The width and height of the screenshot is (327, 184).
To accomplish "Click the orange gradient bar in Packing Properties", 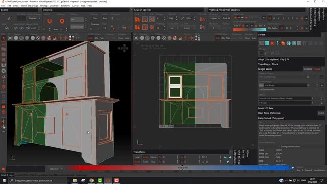I will click(x=241, y=30).
